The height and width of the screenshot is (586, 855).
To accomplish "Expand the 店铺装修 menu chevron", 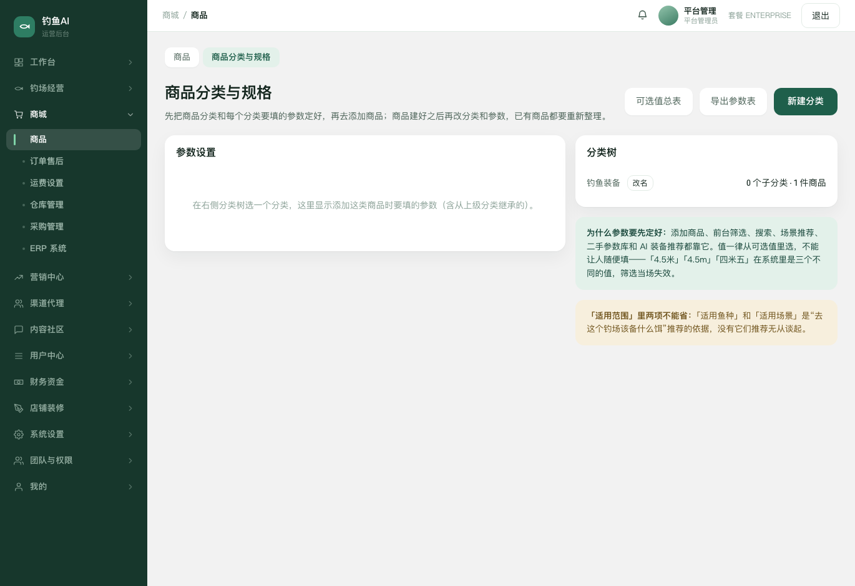I will 130,408.
